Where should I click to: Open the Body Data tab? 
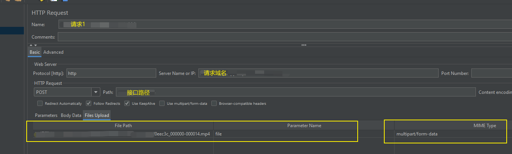coord(71,115)
